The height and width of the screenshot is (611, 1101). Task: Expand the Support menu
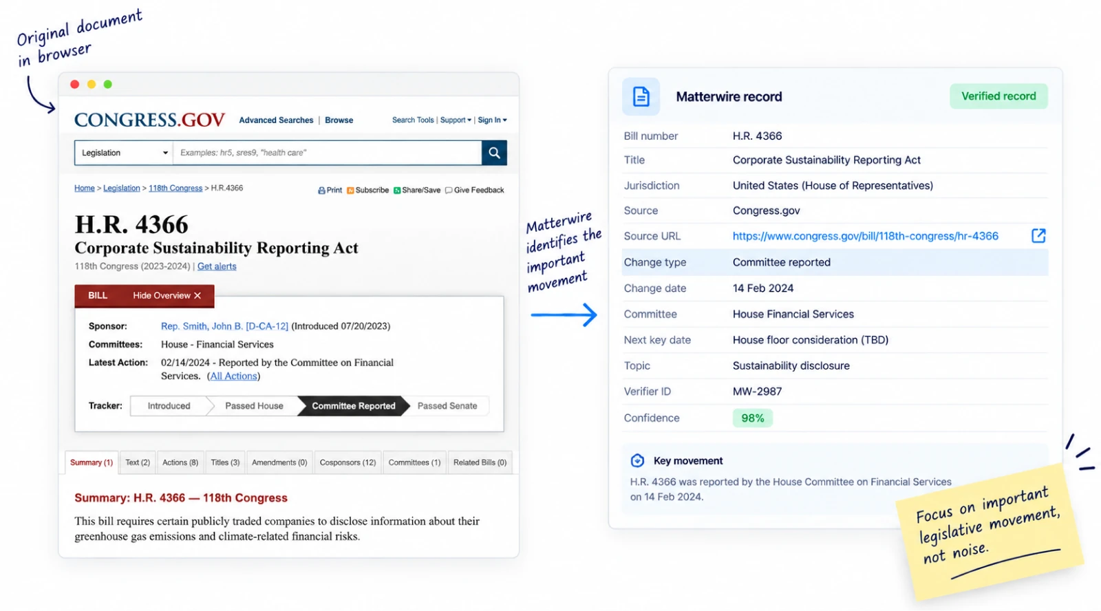coord(456,120)
